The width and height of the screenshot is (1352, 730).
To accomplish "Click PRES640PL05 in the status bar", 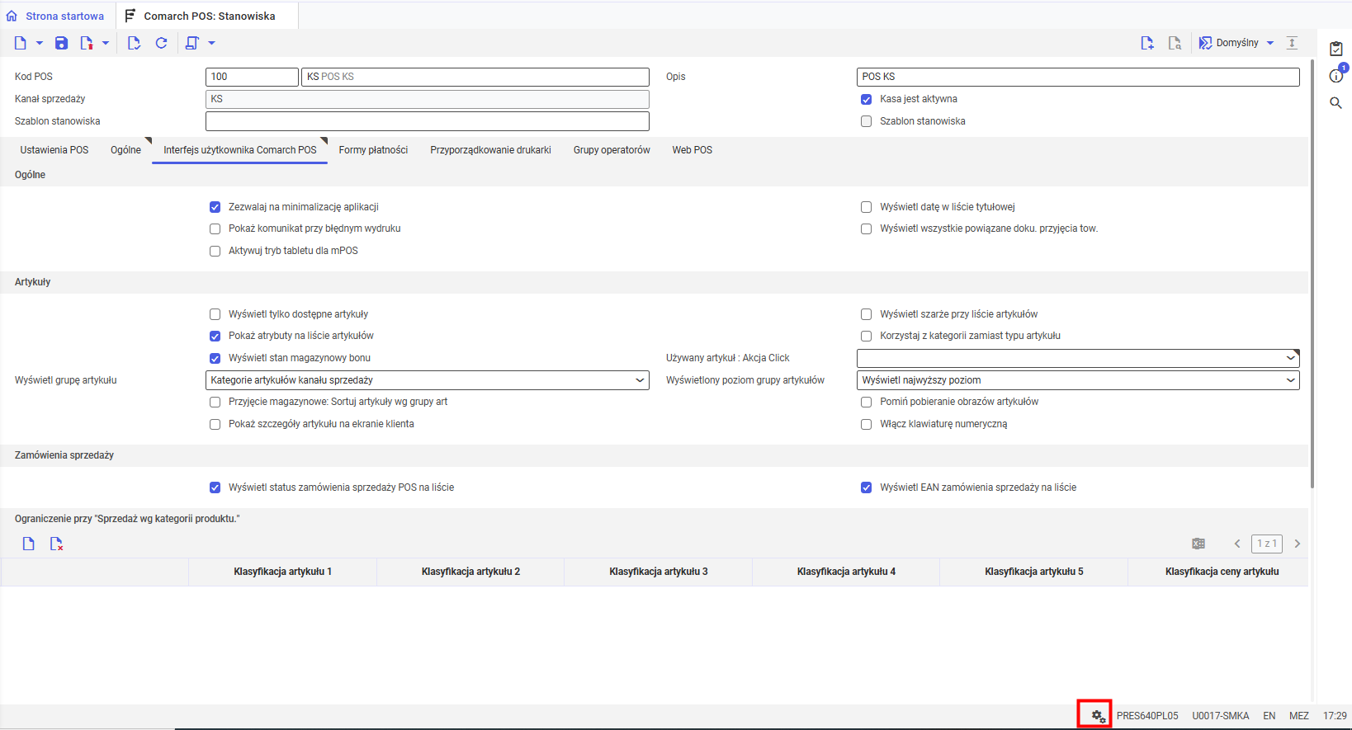I will pos(1147,716).
